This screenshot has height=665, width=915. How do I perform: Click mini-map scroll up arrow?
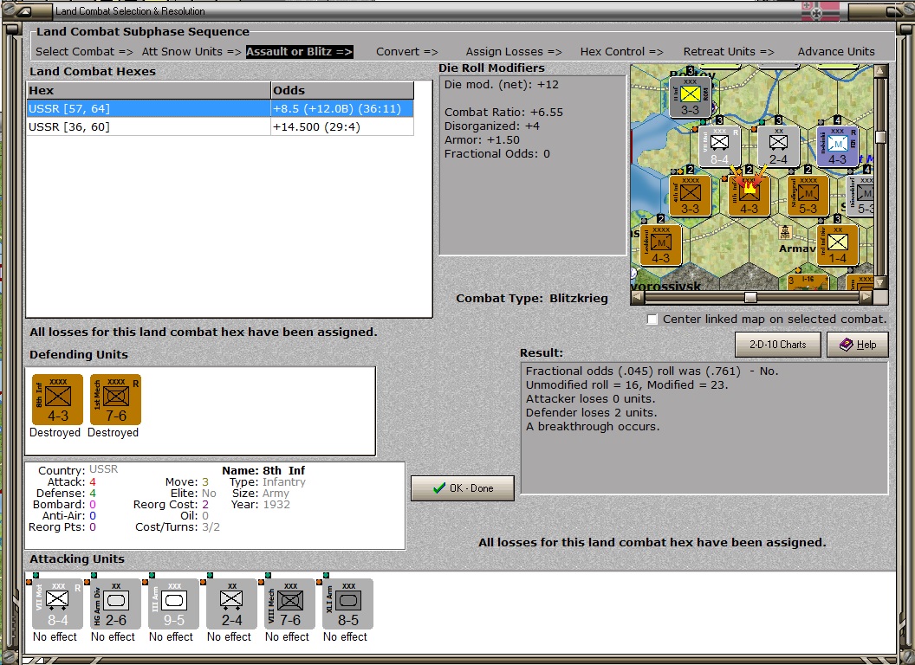pos(880,71)
